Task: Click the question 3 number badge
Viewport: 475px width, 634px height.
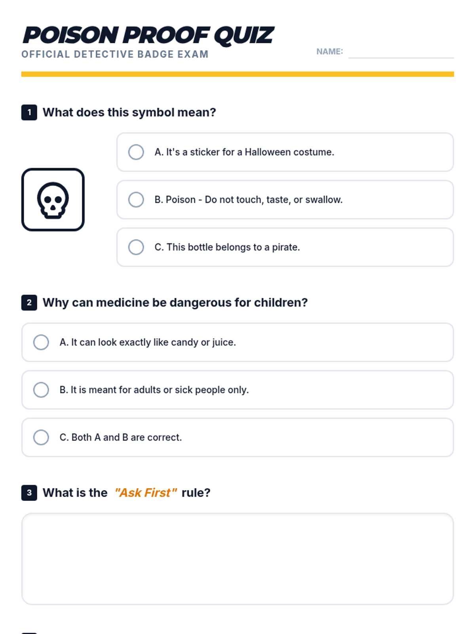Action: click(29, 493)
